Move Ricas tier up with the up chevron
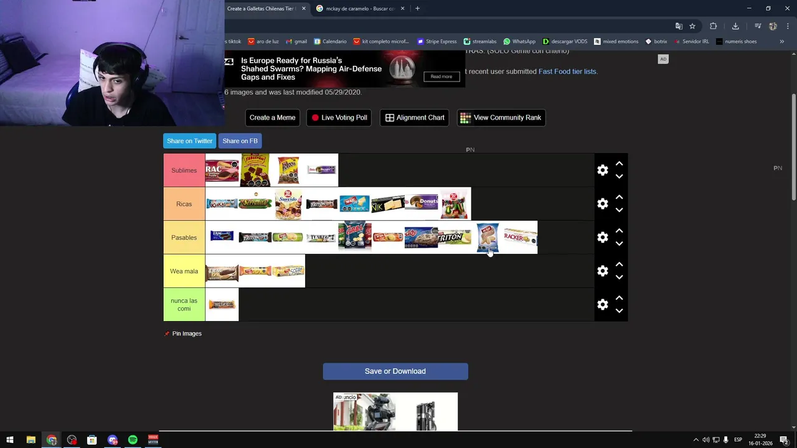This screenshot has height=448, width=797. point(619,197)
